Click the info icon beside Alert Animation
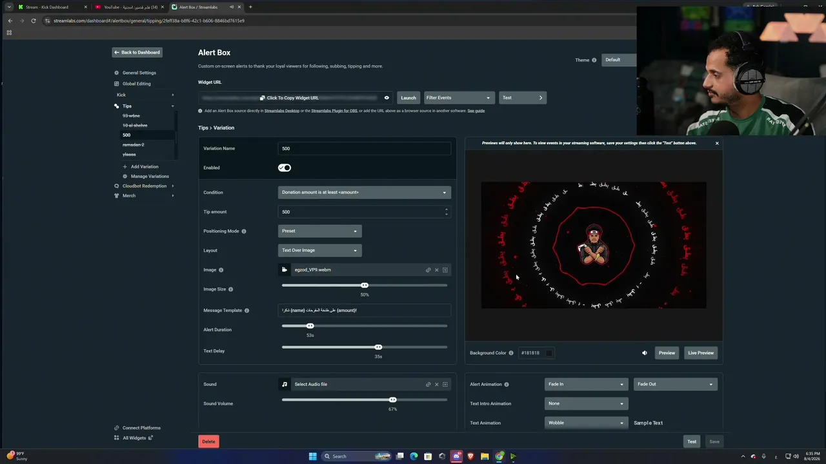Viewport: 826px width, 464px height. [506, 385]
